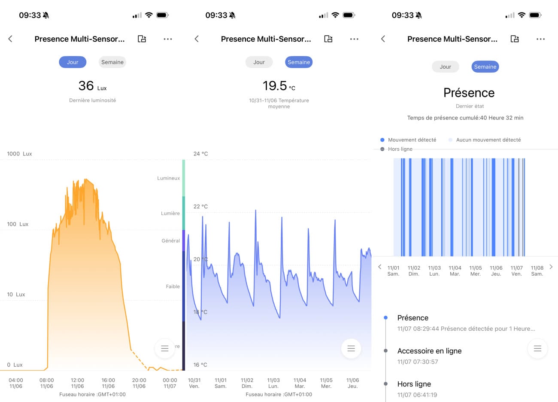This screenshot has height=402, width=558.
Task: Open list menu button on the lux chart
Action: pyautogui.click(x=164, y=348)
